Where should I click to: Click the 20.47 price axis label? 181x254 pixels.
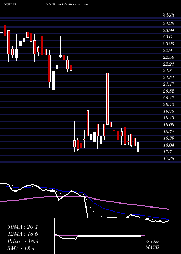coord(168,98)
